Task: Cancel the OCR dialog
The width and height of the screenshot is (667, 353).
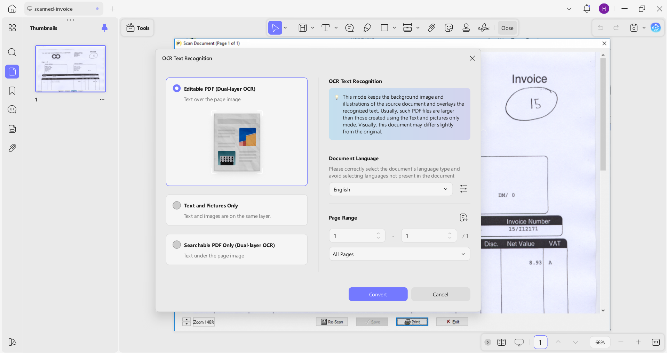Action: (x=440, y=294)
